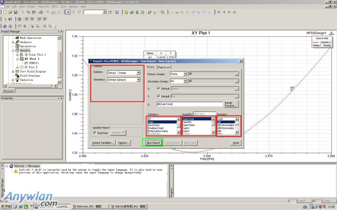Click the zoom out box icon
This screenshot has height=210, width=337.
pyautogui.click(x=38, y=26)
